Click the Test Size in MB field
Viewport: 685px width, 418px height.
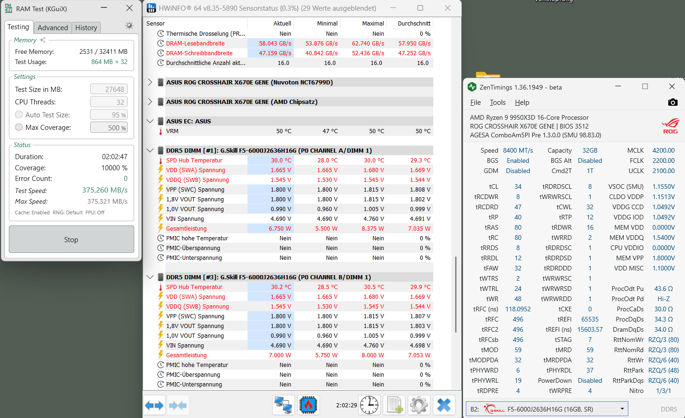[109, 89]
